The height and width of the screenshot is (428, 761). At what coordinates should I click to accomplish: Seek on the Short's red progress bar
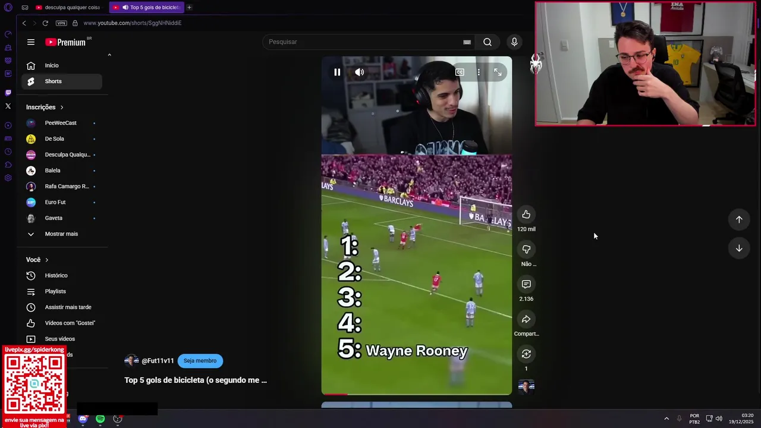point(416,394)
